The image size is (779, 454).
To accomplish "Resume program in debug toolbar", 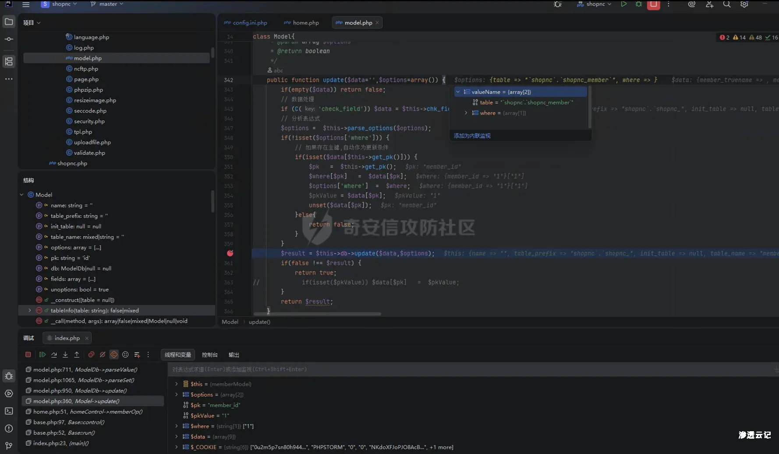I will click(42, 355).
